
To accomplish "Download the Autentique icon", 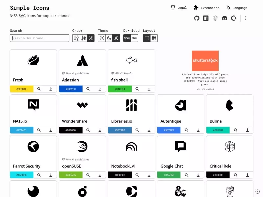I will click(198, 130).
